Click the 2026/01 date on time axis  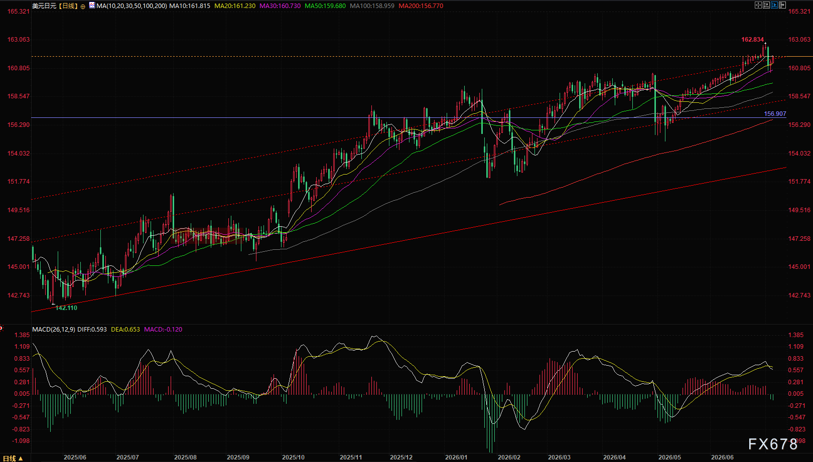tap(456, 457)
